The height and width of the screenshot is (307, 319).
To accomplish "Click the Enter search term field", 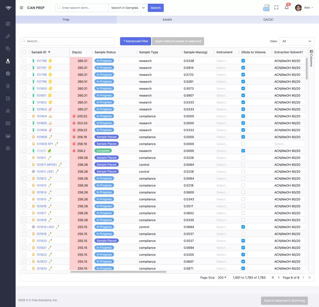I will 82,8.
